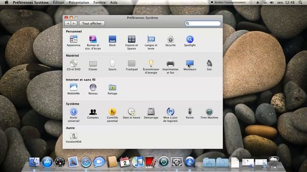Open the MobileMe preference pane
Image resolution: width=307 pixels, height=172 pixels.
pos(73,89)
